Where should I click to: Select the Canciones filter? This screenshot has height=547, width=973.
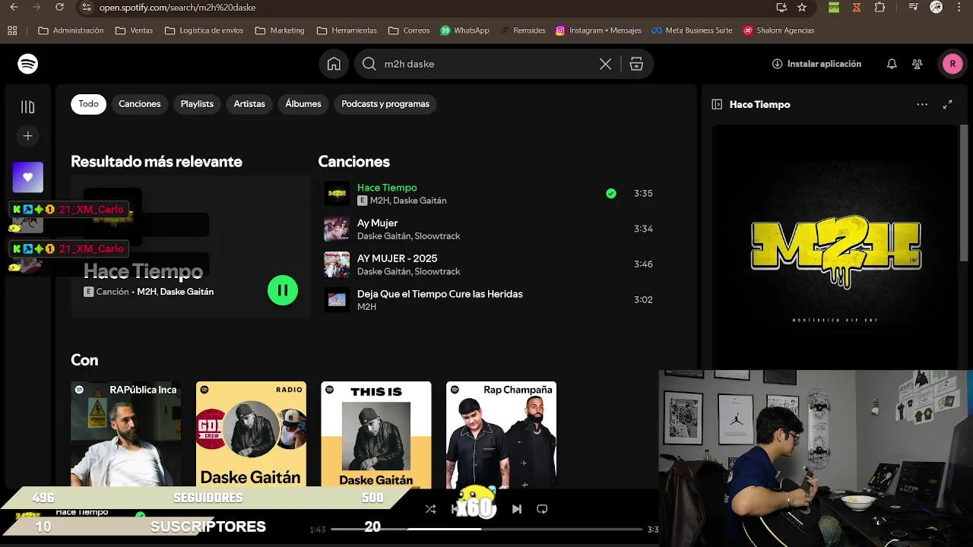coord(140,104)
